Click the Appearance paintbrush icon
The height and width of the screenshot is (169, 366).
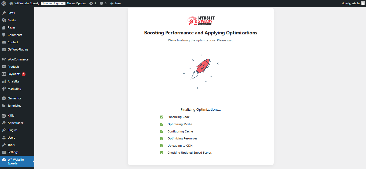4,123
